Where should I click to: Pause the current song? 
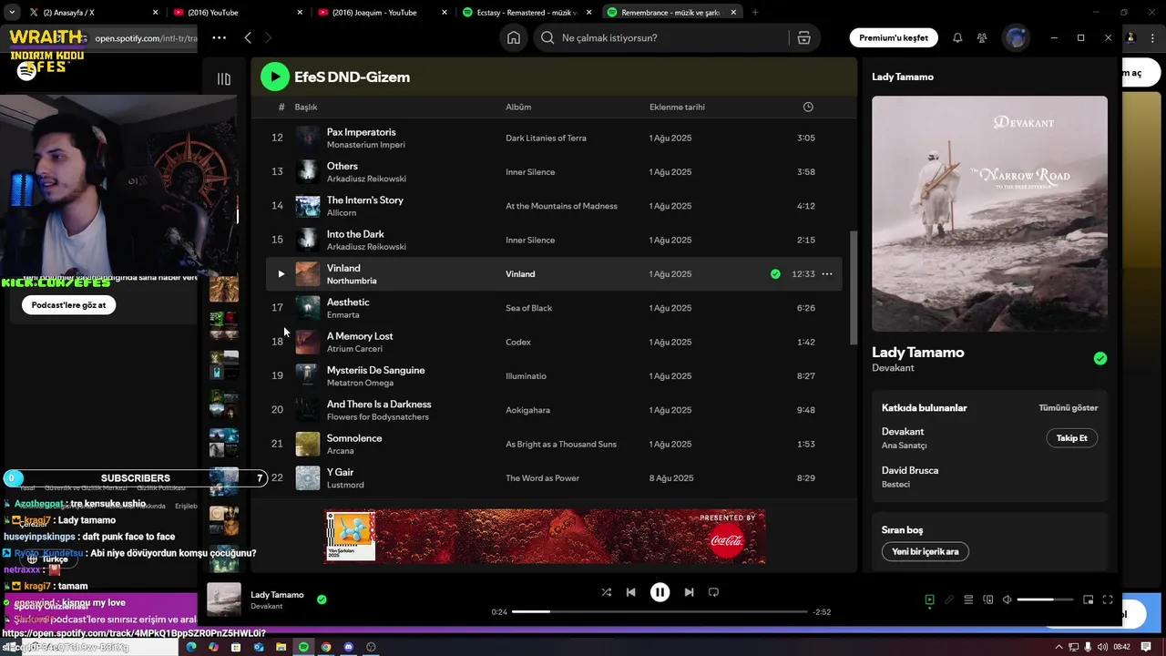pos(660,592)
